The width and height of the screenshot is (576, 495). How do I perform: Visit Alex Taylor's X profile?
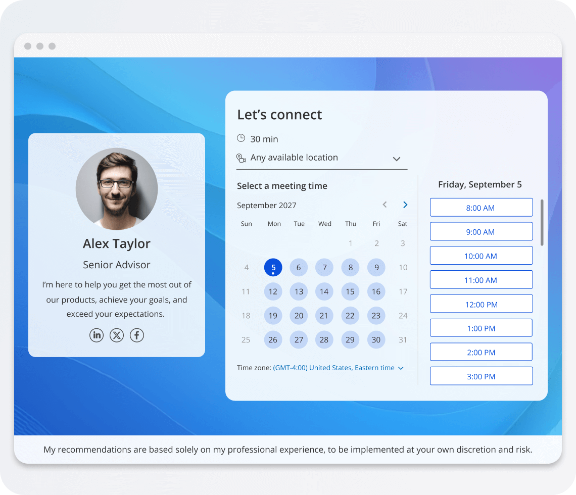coord(117,335)
